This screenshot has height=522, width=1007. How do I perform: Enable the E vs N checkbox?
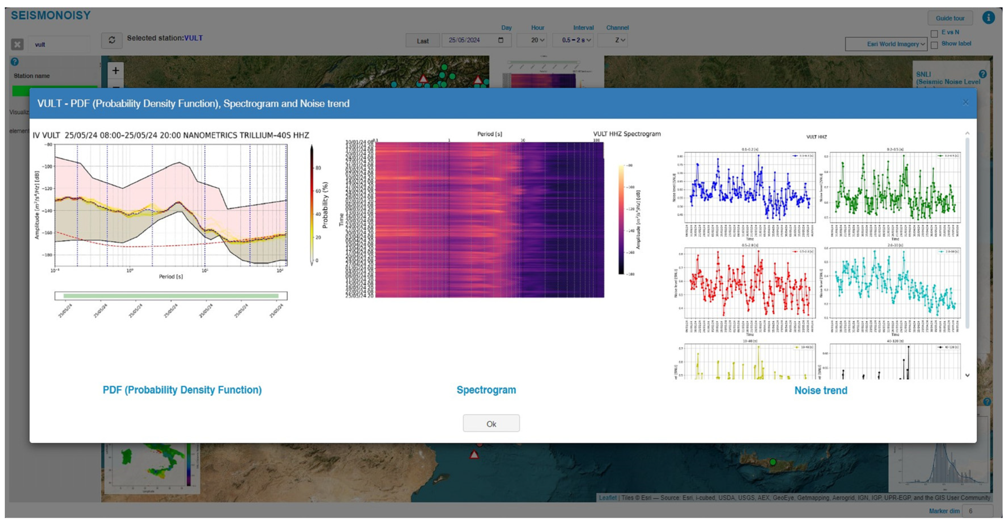[x=934, y=34]
